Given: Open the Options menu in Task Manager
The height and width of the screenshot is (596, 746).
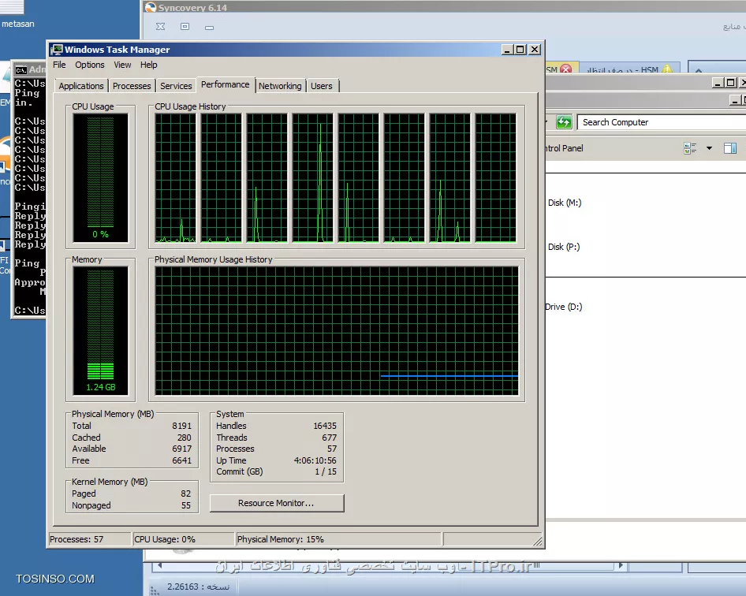Looking at the screenshot, I should (x=89, y=65).
